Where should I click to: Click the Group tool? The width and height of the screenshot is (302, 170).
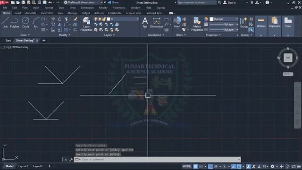click(243, 22)
